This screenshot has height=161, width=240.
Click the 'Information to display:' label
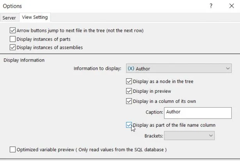click(x=98, y=69)
